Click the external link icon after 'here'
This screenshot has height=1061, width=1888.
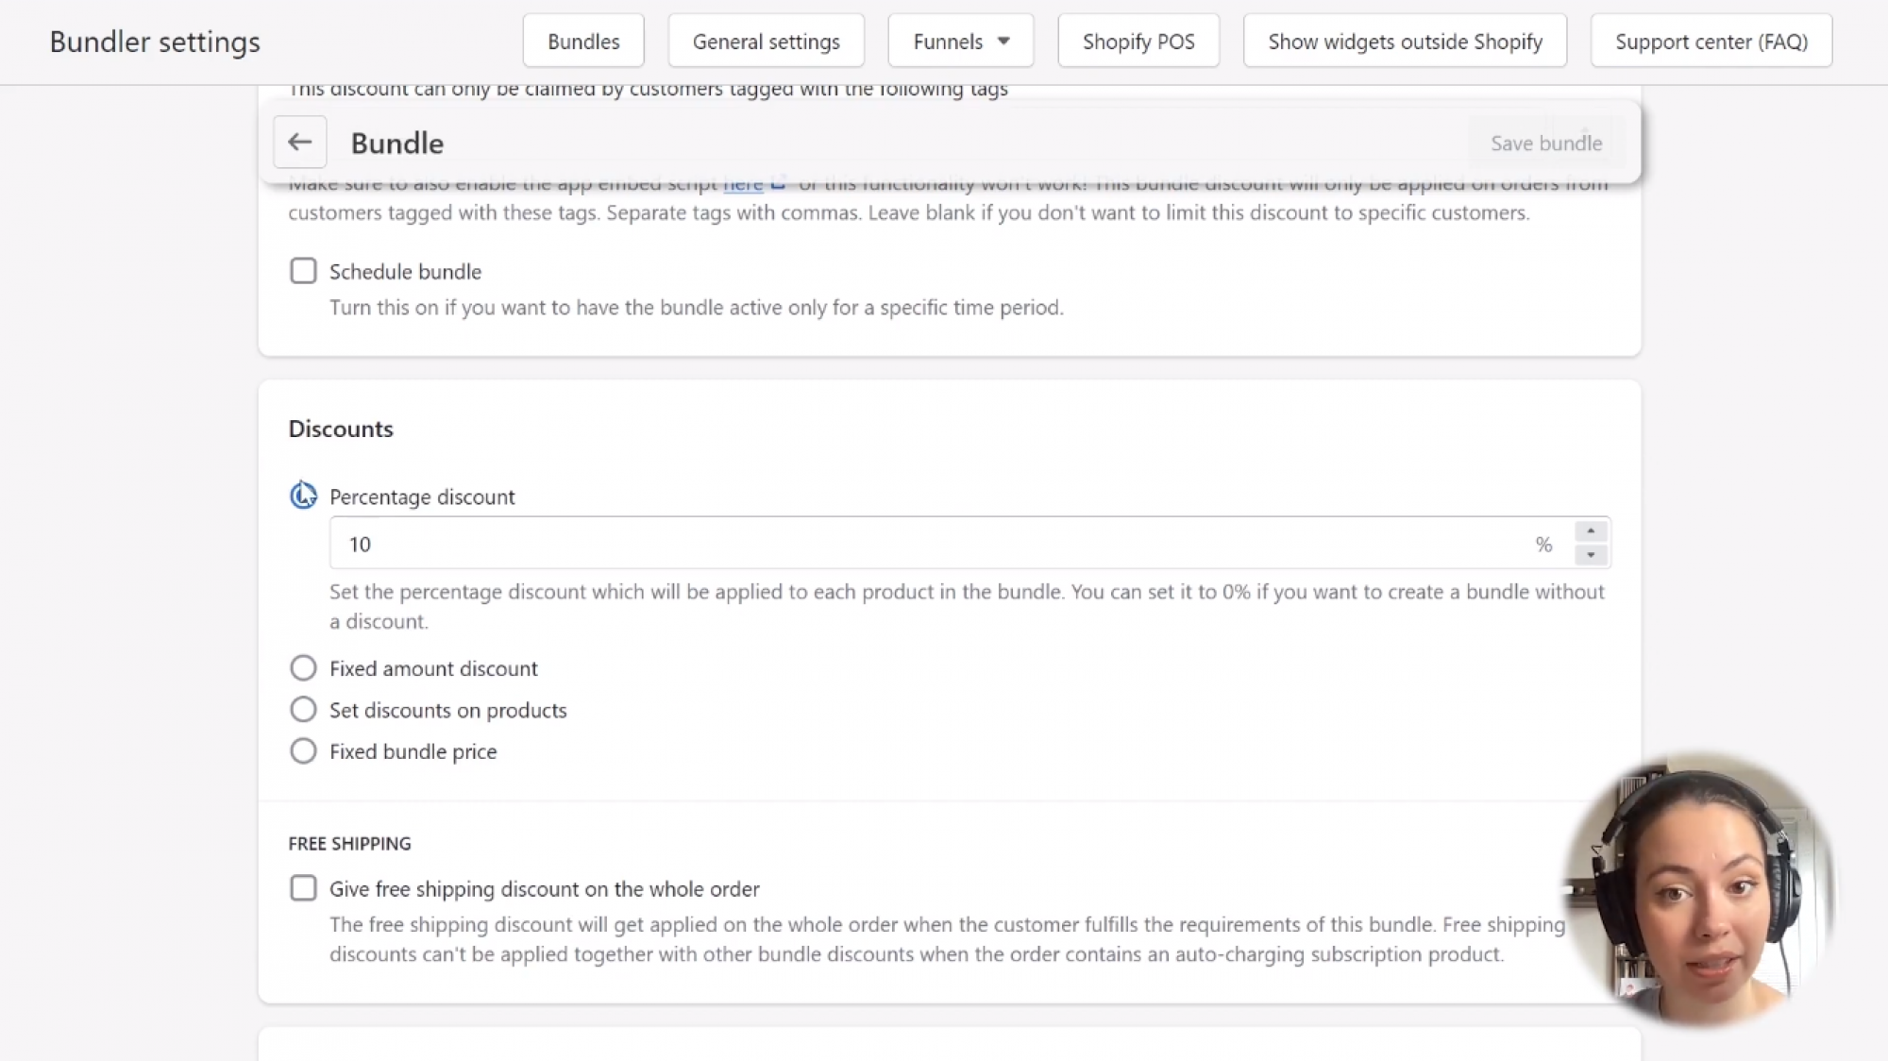(777, 183)
